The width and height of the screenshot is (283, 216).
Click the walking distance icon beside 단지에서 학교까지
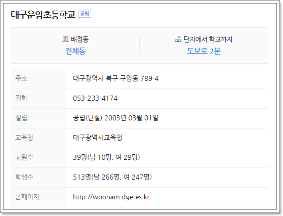(x=178, y=39)
